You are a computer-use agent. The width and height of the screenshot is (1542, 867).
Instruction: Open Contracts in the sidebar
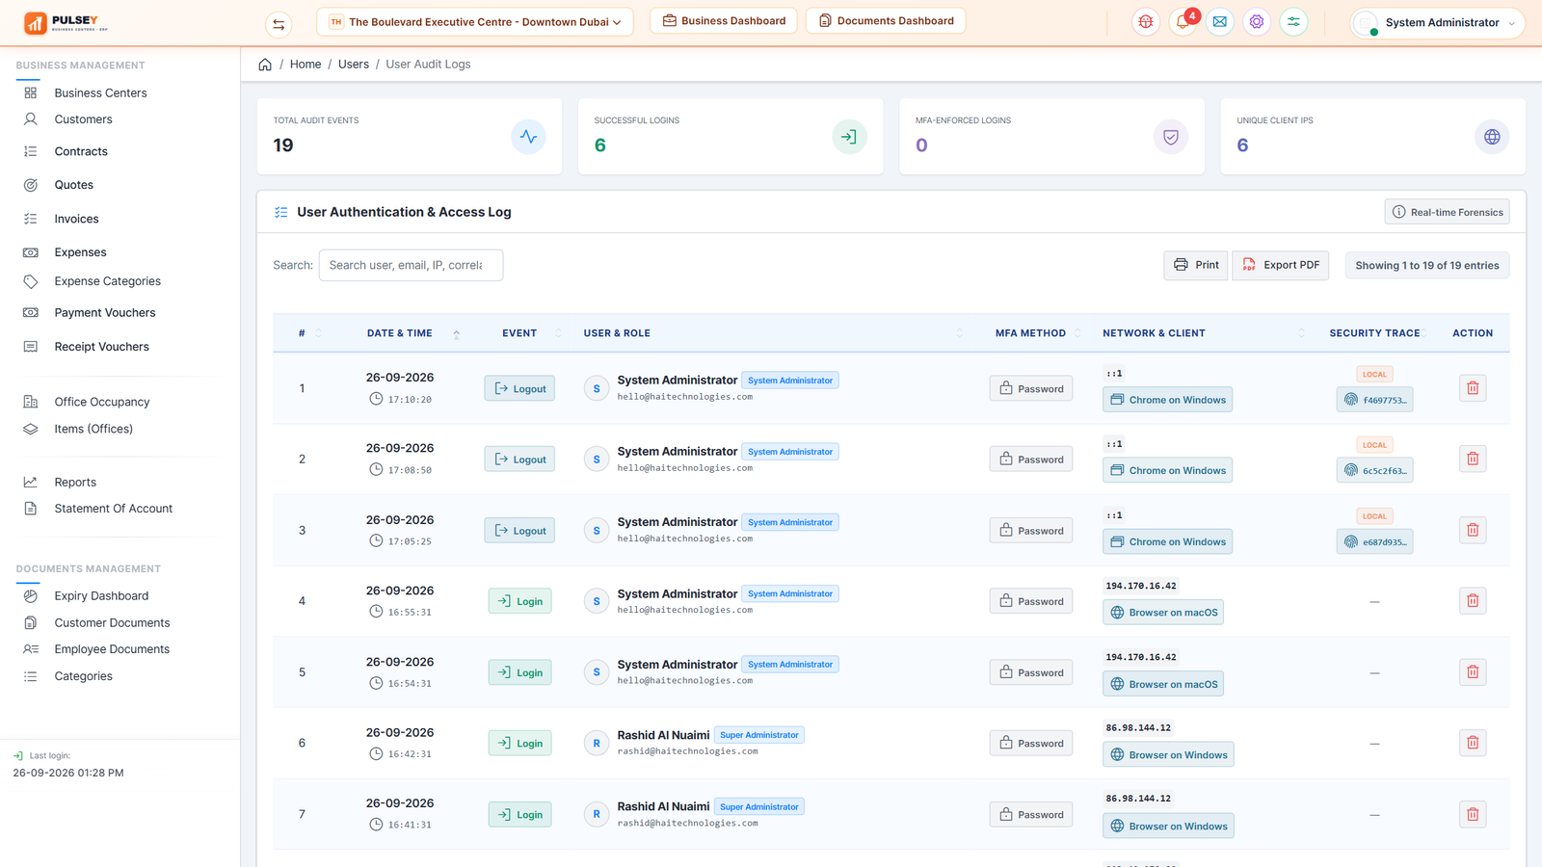pos(81,151)
